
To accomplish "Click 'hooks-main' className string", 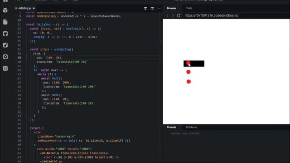I will click(65, 136).
